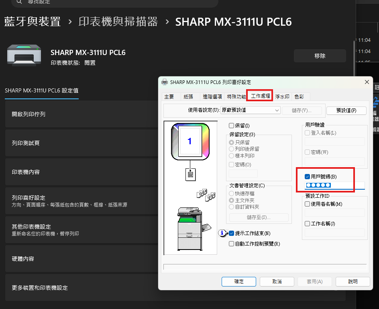Screen dimensions: 379x309
Task: Select the 列印後保留 radio option
Action: pyautogui.click(x=231, y=149)
